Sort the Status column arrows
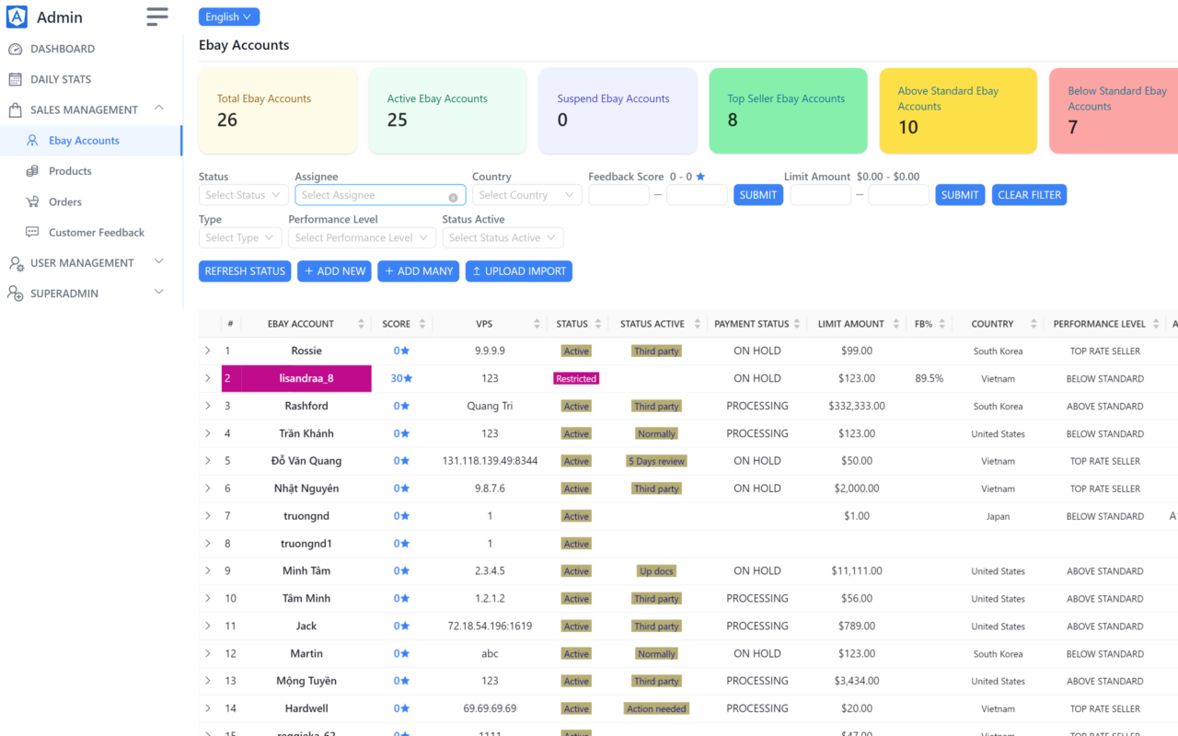The image size is (1178, 736). (598, 324)
